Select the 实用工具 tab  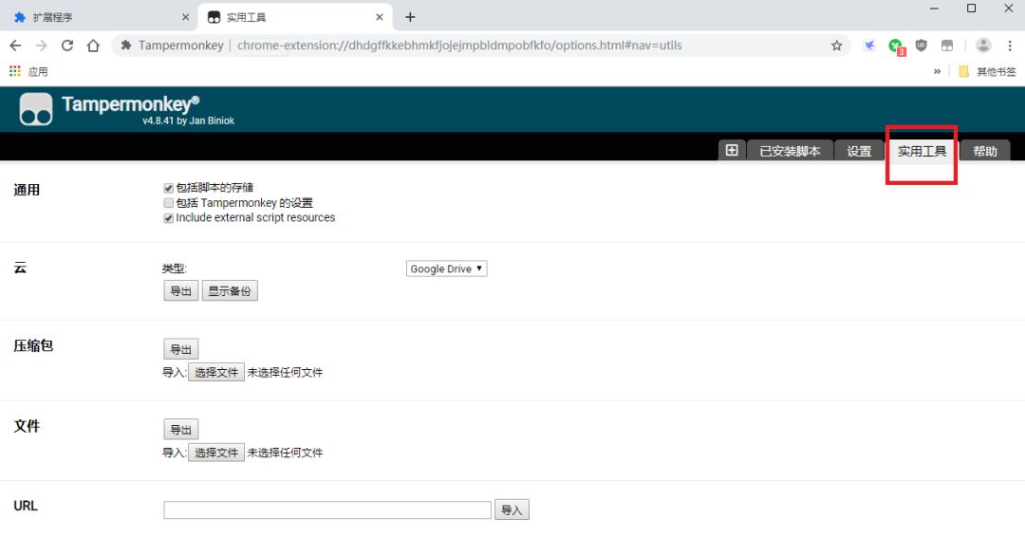click(922, 151)
